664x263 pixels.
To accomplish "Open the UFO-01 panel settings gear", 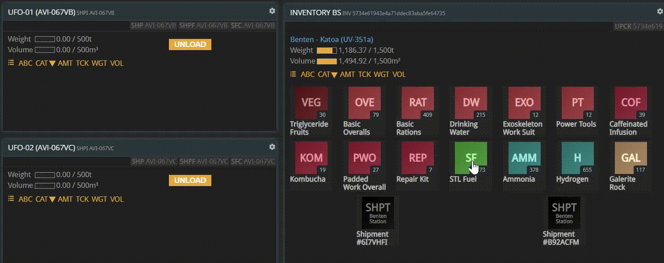I will (272, 11).
